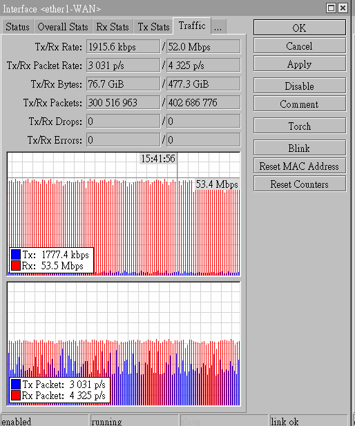Click the Tx/Rx Rate label
Viewport: 355px width, 426px height.
pos(59,47)
